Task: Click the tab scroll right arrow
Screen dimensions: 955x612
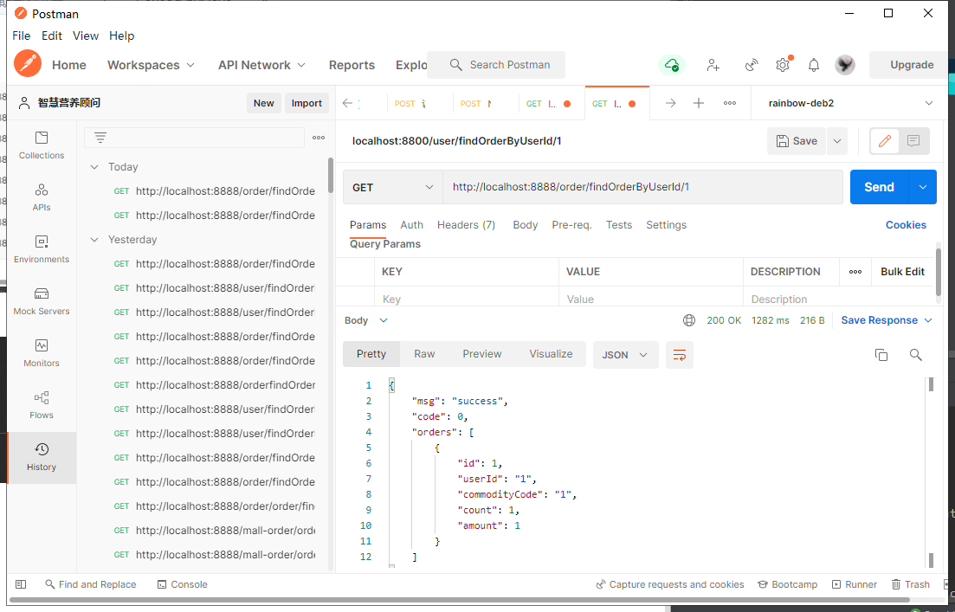Action: tap(670, 104)
